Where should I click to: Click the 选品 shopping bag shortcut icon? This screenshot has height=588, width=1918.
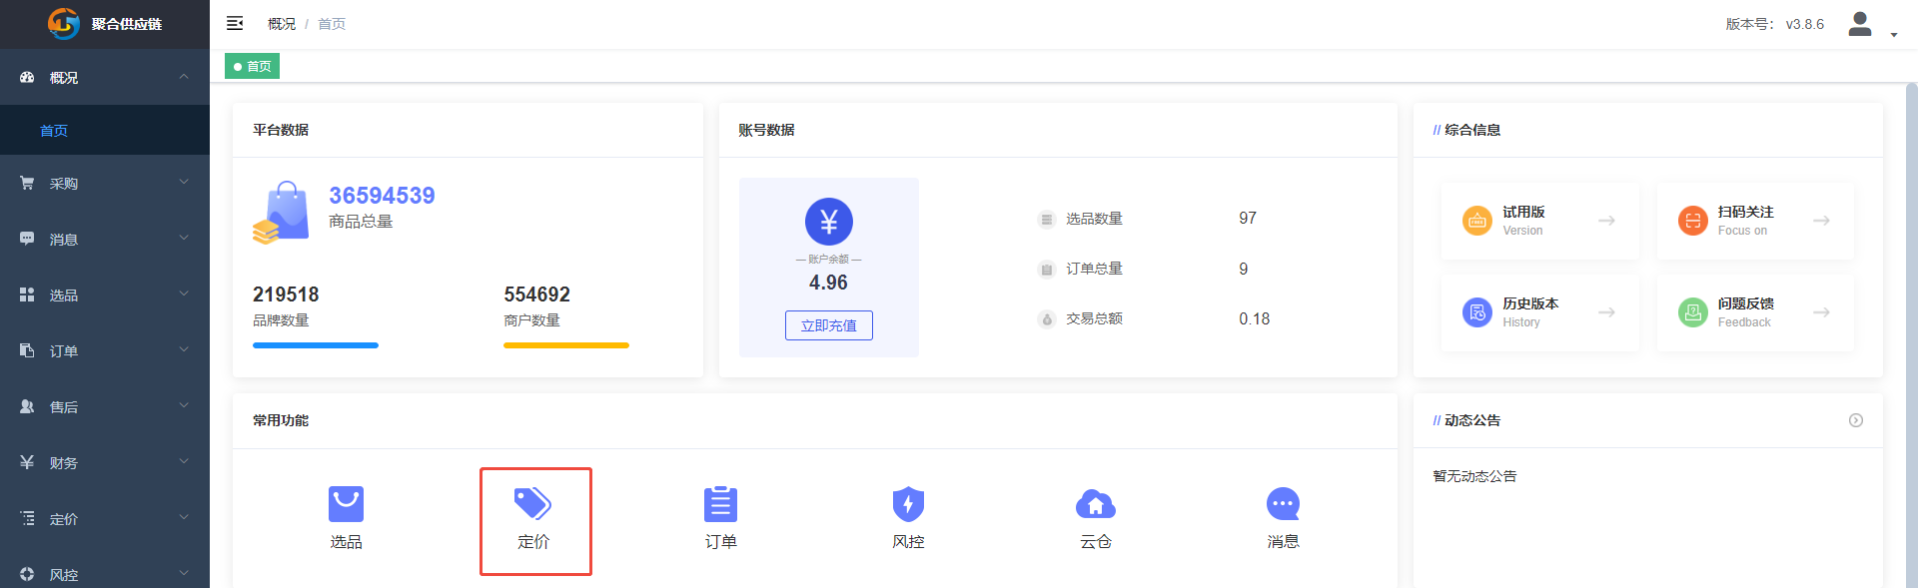click(x=346, y=504)
